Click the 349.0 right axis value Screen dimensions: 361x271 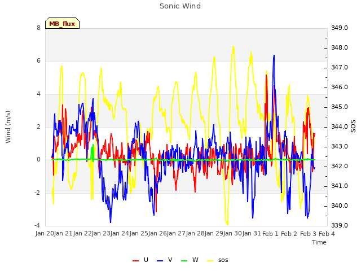340,28
